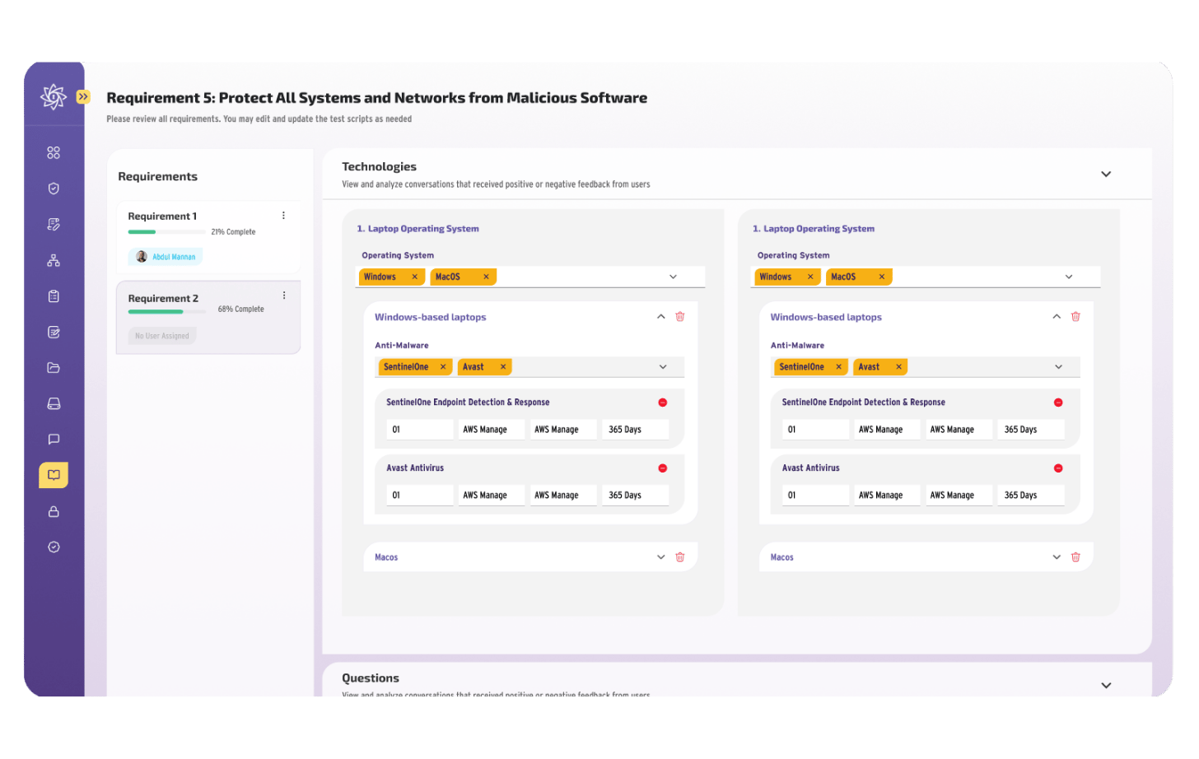Open Operating System dropdown in left panel

(673, 277)
